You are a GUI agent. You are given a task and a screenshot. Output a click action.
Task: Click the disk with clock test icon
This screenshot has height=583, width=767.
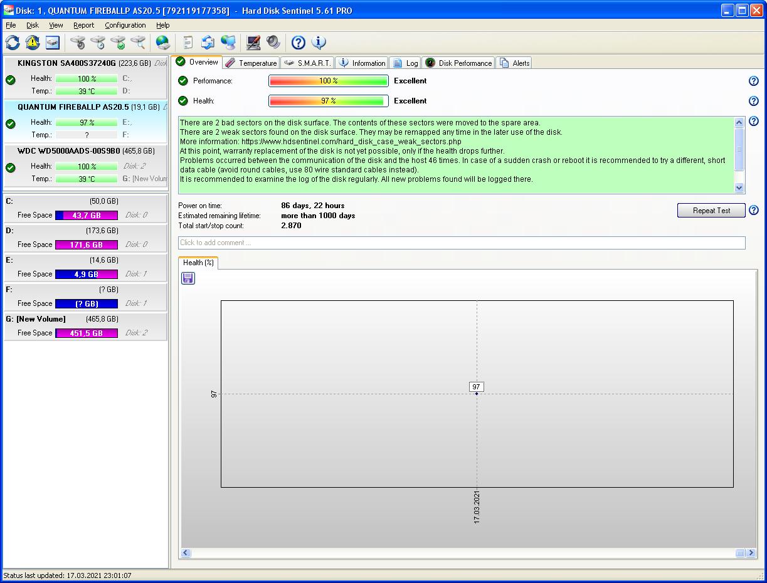click(98, 43)
